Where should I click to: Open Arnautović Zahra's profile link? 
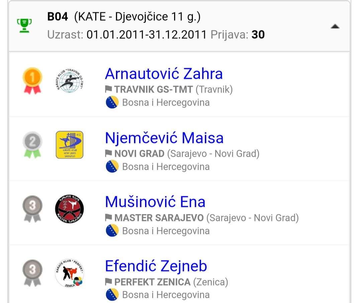pos(164,74)
